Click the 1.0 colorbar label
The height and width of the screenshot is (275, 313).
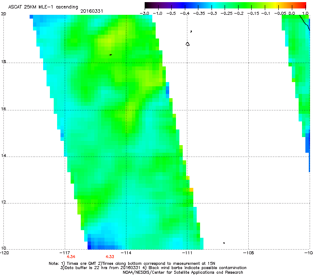point(305,14)
